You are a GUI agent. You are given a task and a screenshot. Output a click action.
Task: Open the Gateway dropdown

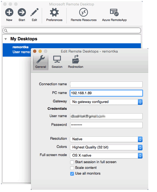pos(106,102)
